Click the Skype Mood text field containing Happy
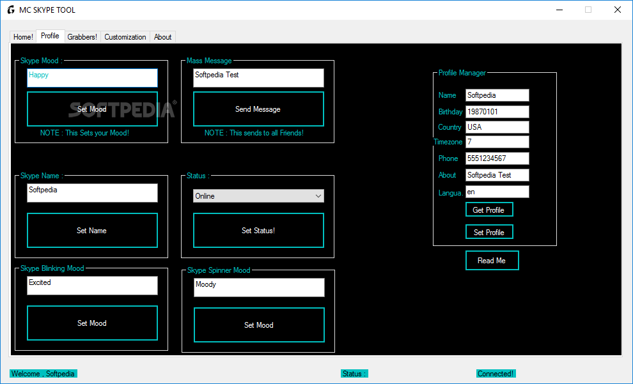 pyautogui.click(x=92, y=78)
